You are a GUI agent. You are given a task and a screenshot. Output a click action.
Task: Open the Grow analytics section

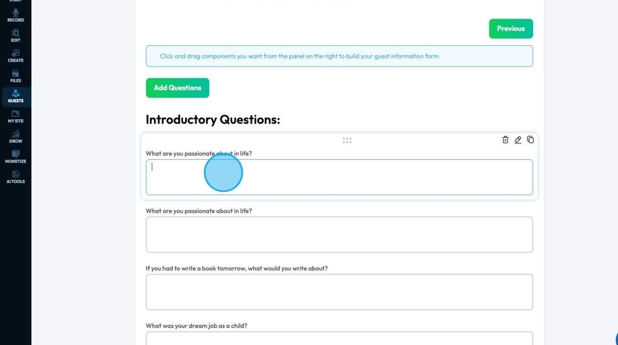point(15,137)
